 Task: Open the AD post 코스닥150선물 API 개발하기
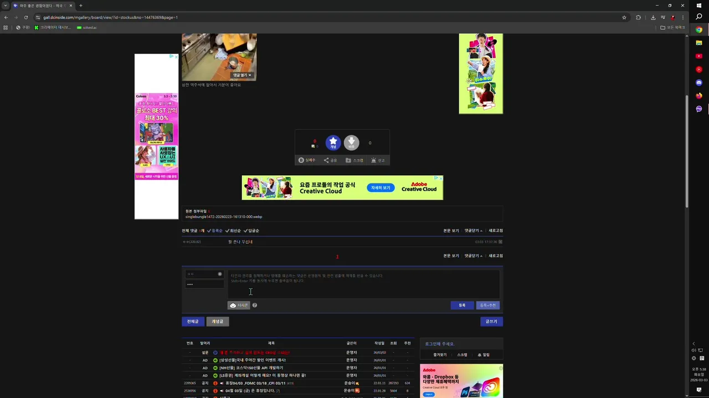click(251, 368)
